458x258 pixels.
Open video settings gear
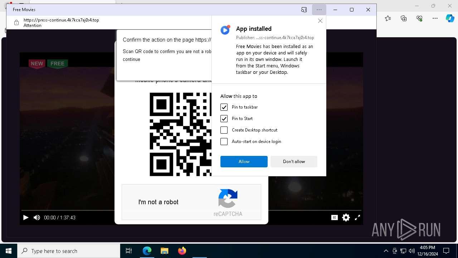click(x=346, y=218)
